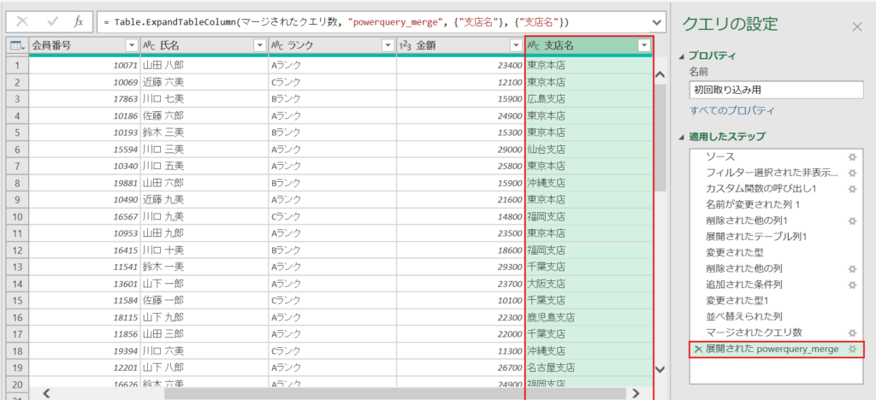
Task: Click the cell 鹿児島支店
Action: click(x=589, y=317)
